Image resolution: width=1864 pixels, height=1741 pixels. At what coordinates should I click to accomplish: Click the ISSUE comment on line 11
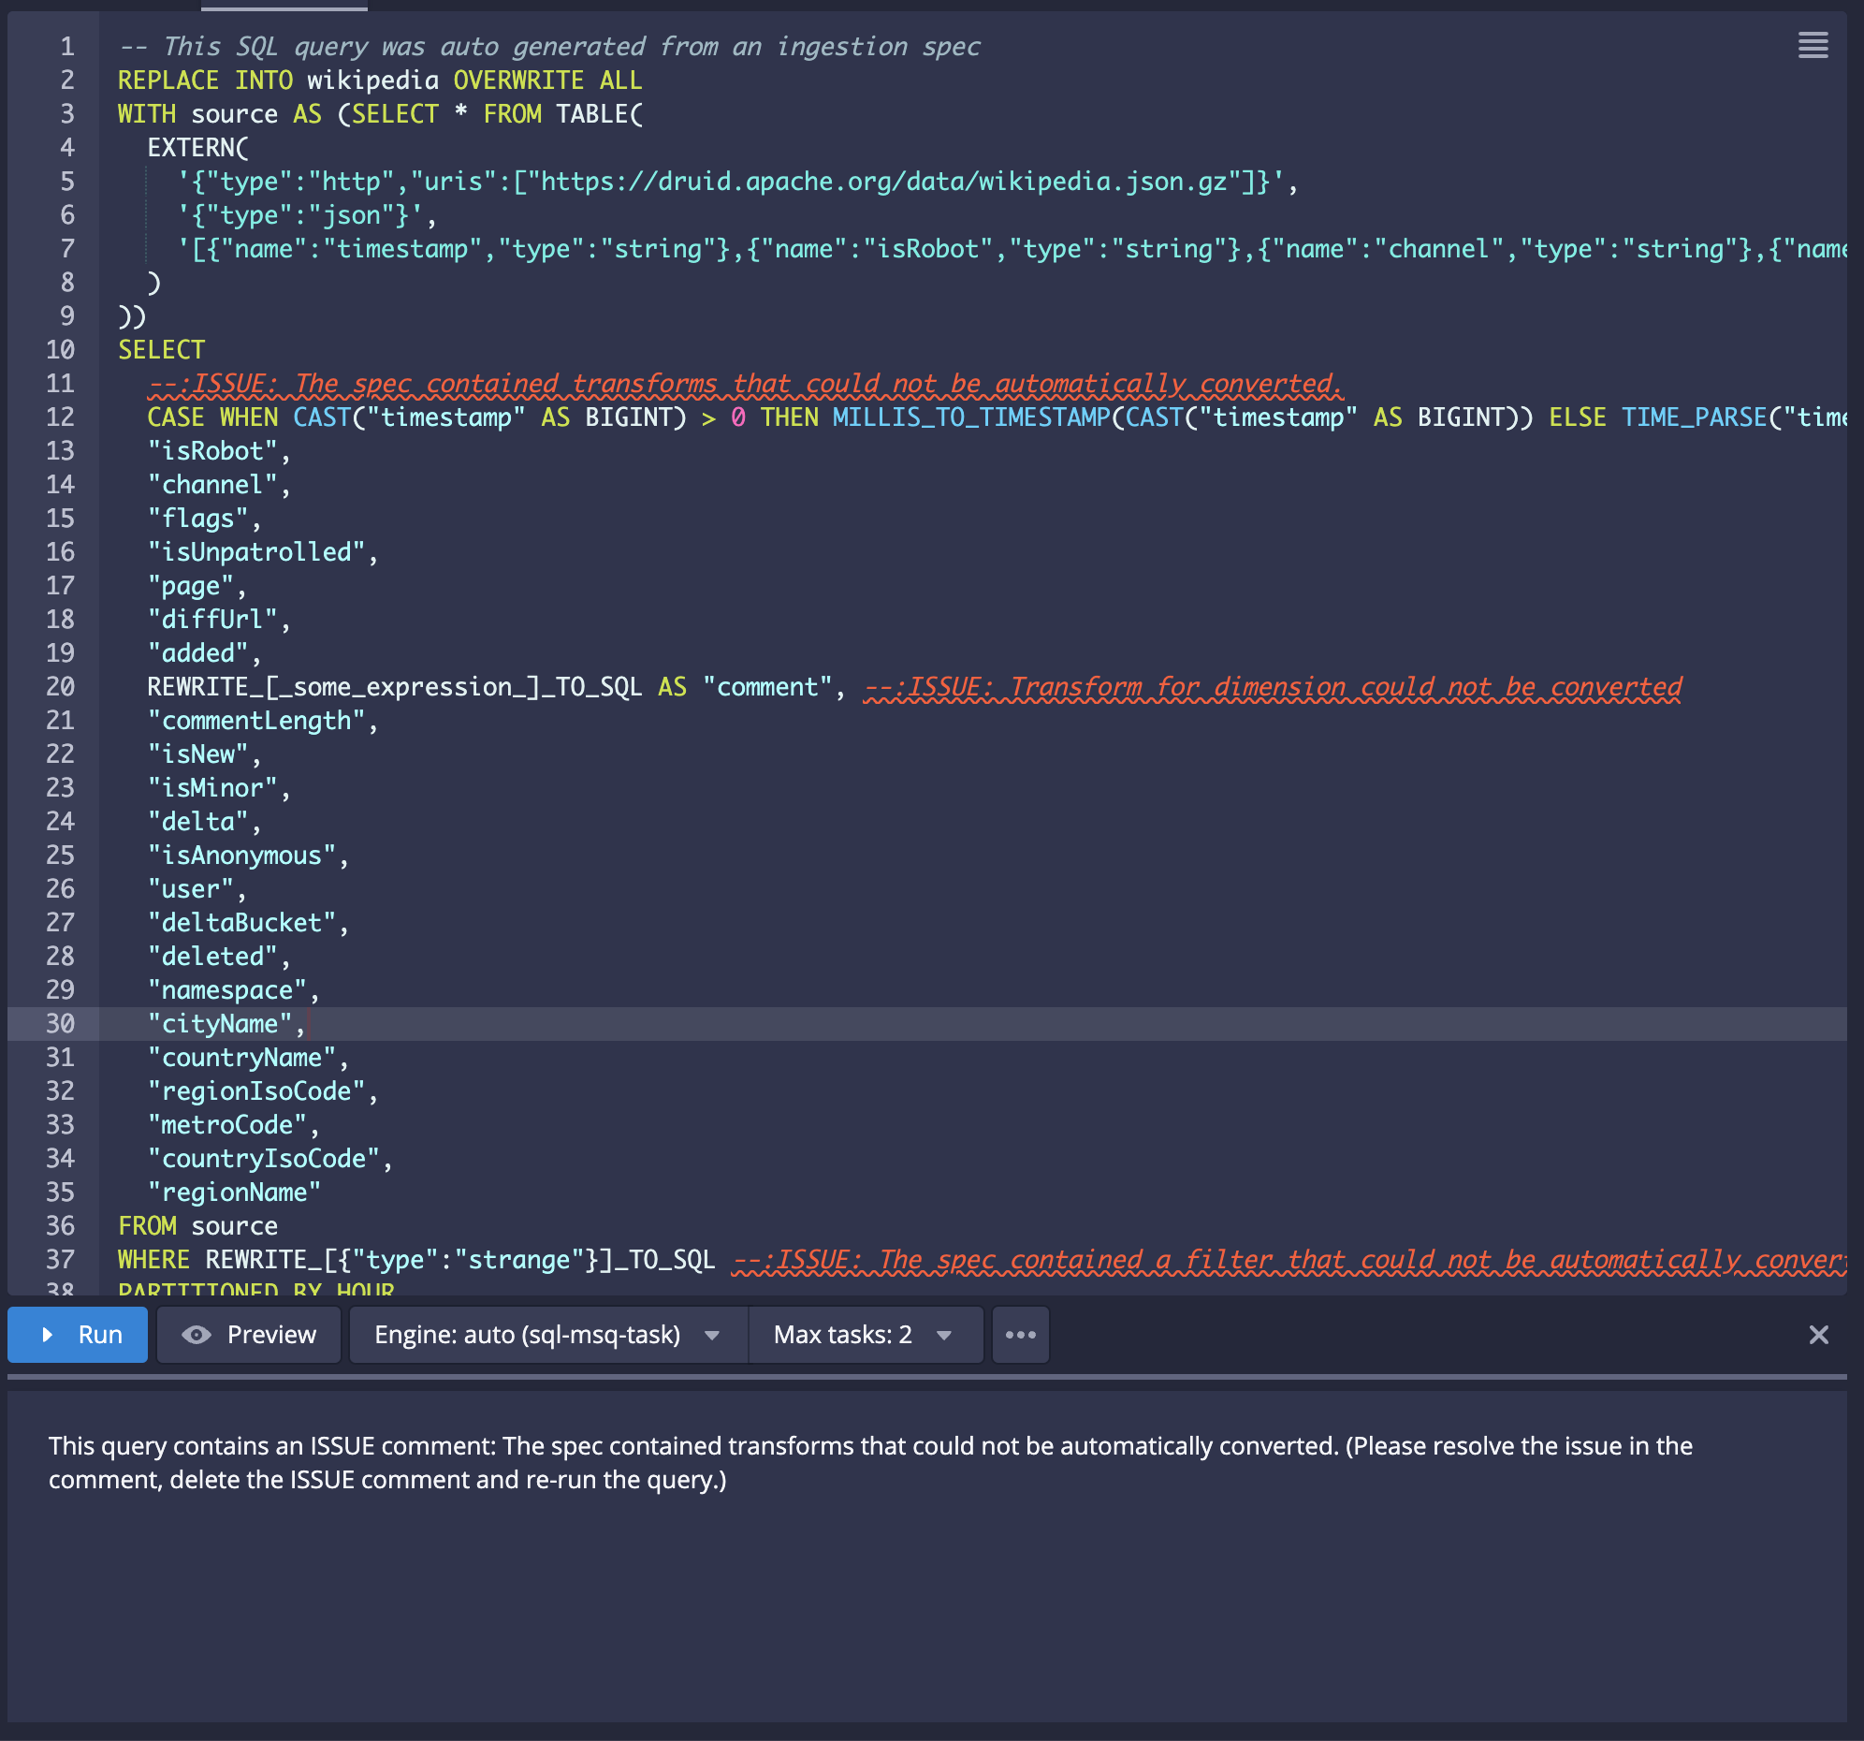(x=745, y=384)
